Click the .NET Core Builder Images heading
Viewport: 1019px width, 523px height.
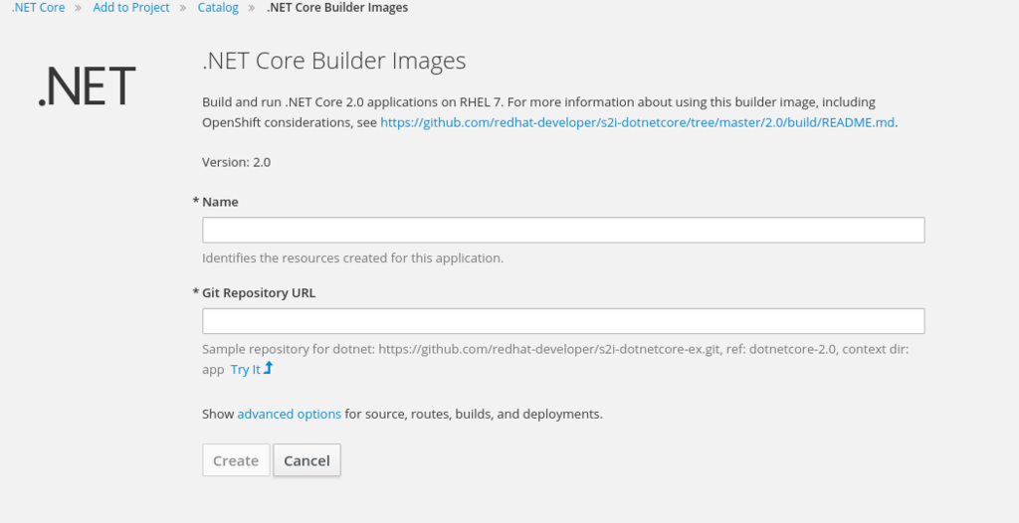click(334, 61)
